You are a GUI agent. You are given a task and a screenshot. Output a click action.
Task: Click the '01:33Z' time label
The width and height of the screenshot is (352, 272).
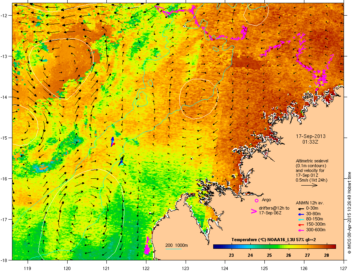[x=310, y=142]
